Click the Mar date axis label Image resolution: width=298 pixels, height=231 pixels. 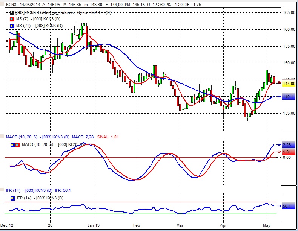[180, 226]
